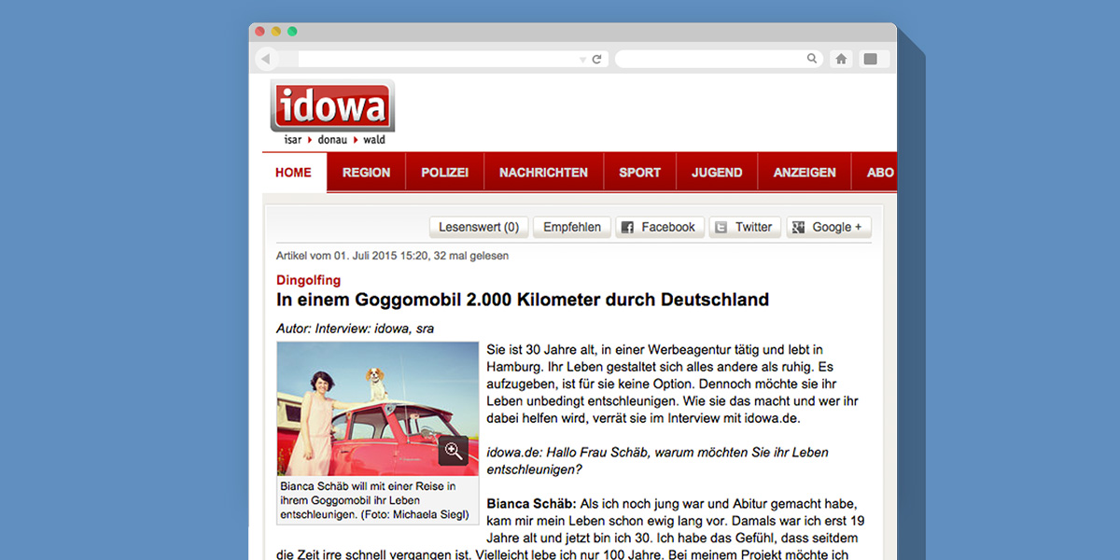Open the HOME navigation tab
This screenshot has height=560, width=1120.
pyautogui.click(x=294, y=173)
